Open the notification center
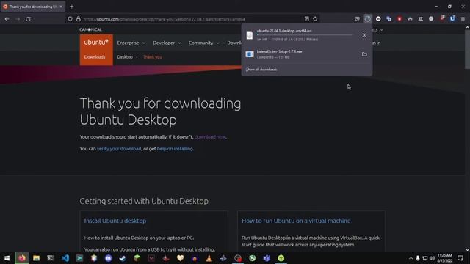The image size is (470, 264). coord(460,258)
